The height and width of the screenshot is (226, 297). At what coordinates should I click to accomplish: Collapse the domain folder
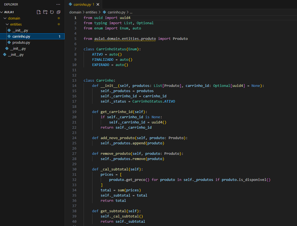pyautogui.click(x=5, y=18)
